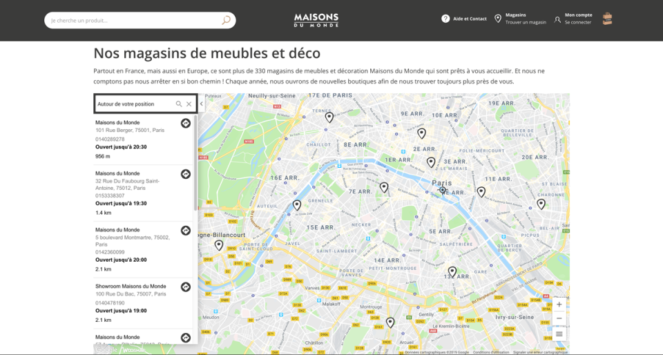Click phone number 0140289278
The image size is (663, 355).
point(110,139)
